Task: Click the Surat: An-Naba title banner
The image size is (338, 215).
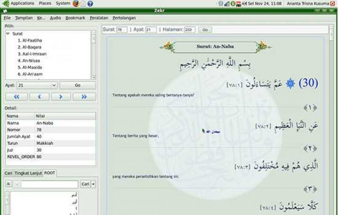Action: tap(215, 47)
